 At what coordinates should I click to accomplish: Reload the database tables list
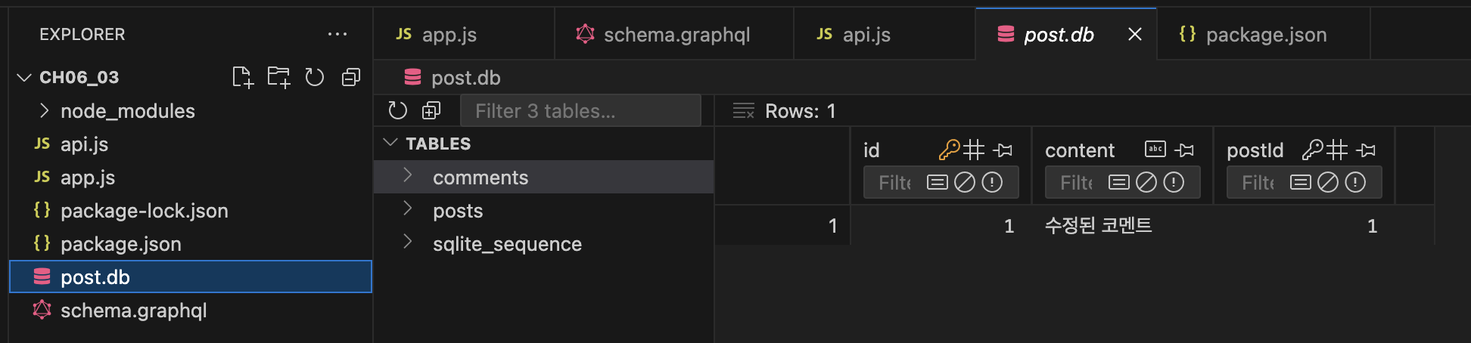pyautogui.click(x=397, y=111)
